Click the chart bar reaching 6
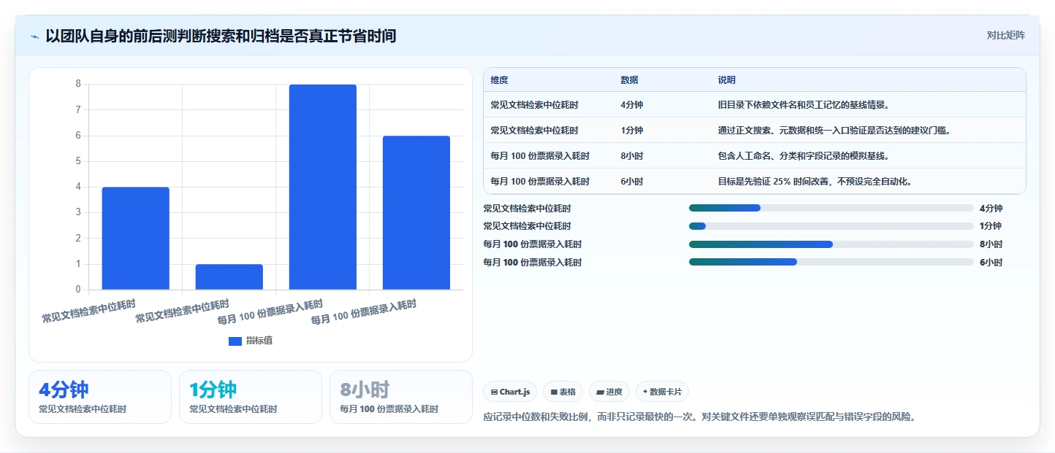The width and height of the screenshot is (1055, 453). point(416,213)
